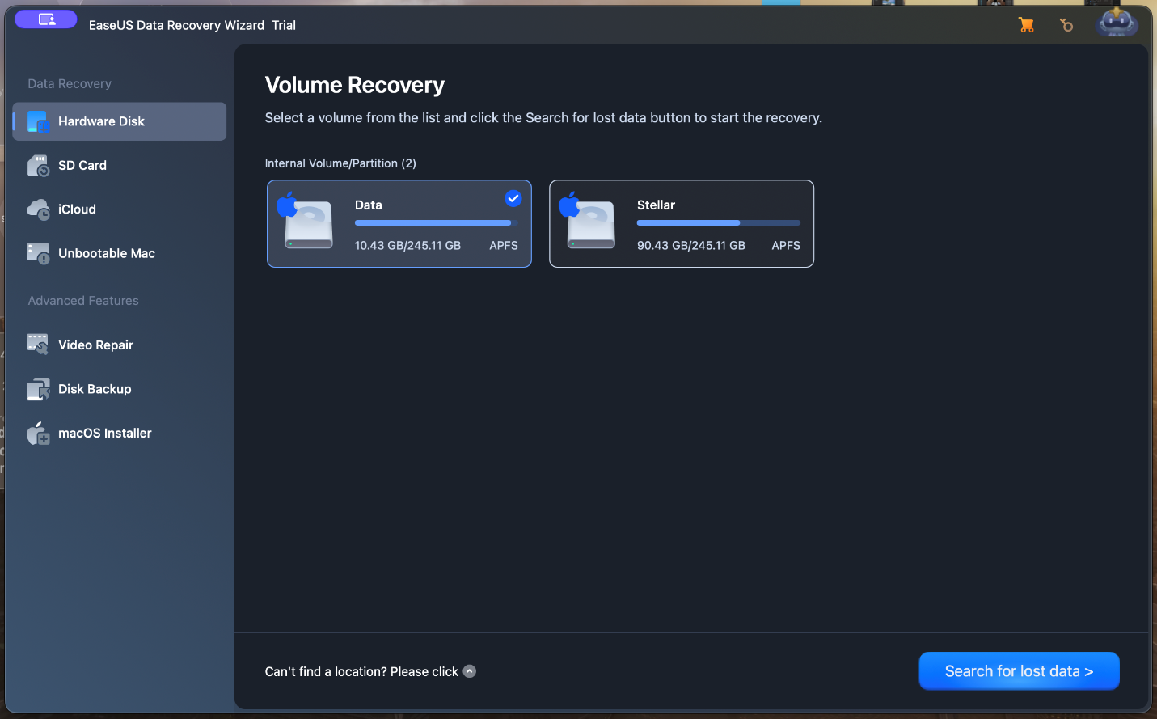Viewport: 1157px width, 719px height.
Task: Launch the Video Repair feature
Action: pyautogui.click(x=95, y=345)
